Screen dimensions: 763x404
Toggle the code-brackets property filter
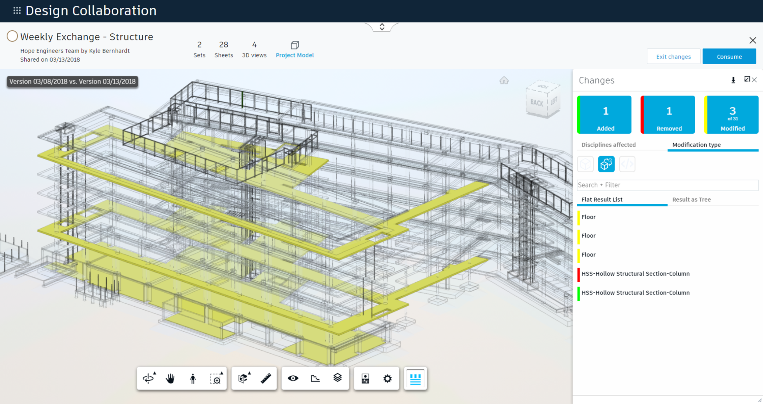[x=627, y=164]
